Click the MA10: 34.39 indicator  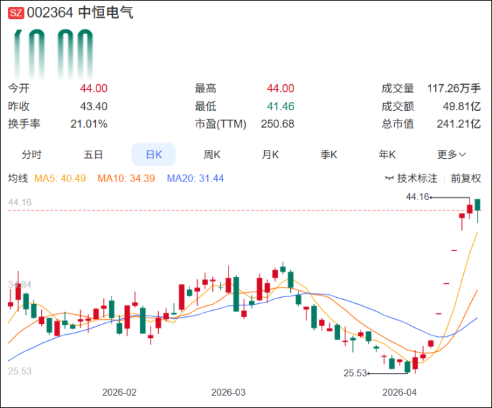126,178
